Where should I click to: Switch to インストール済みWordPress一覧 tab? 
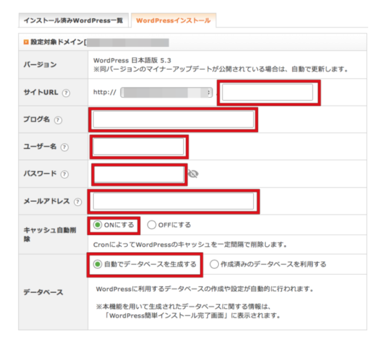click(73, 20)
